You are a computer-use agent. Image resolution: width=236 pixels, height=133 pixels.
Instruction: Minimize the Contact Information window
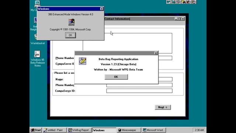(x=176, y=19)
